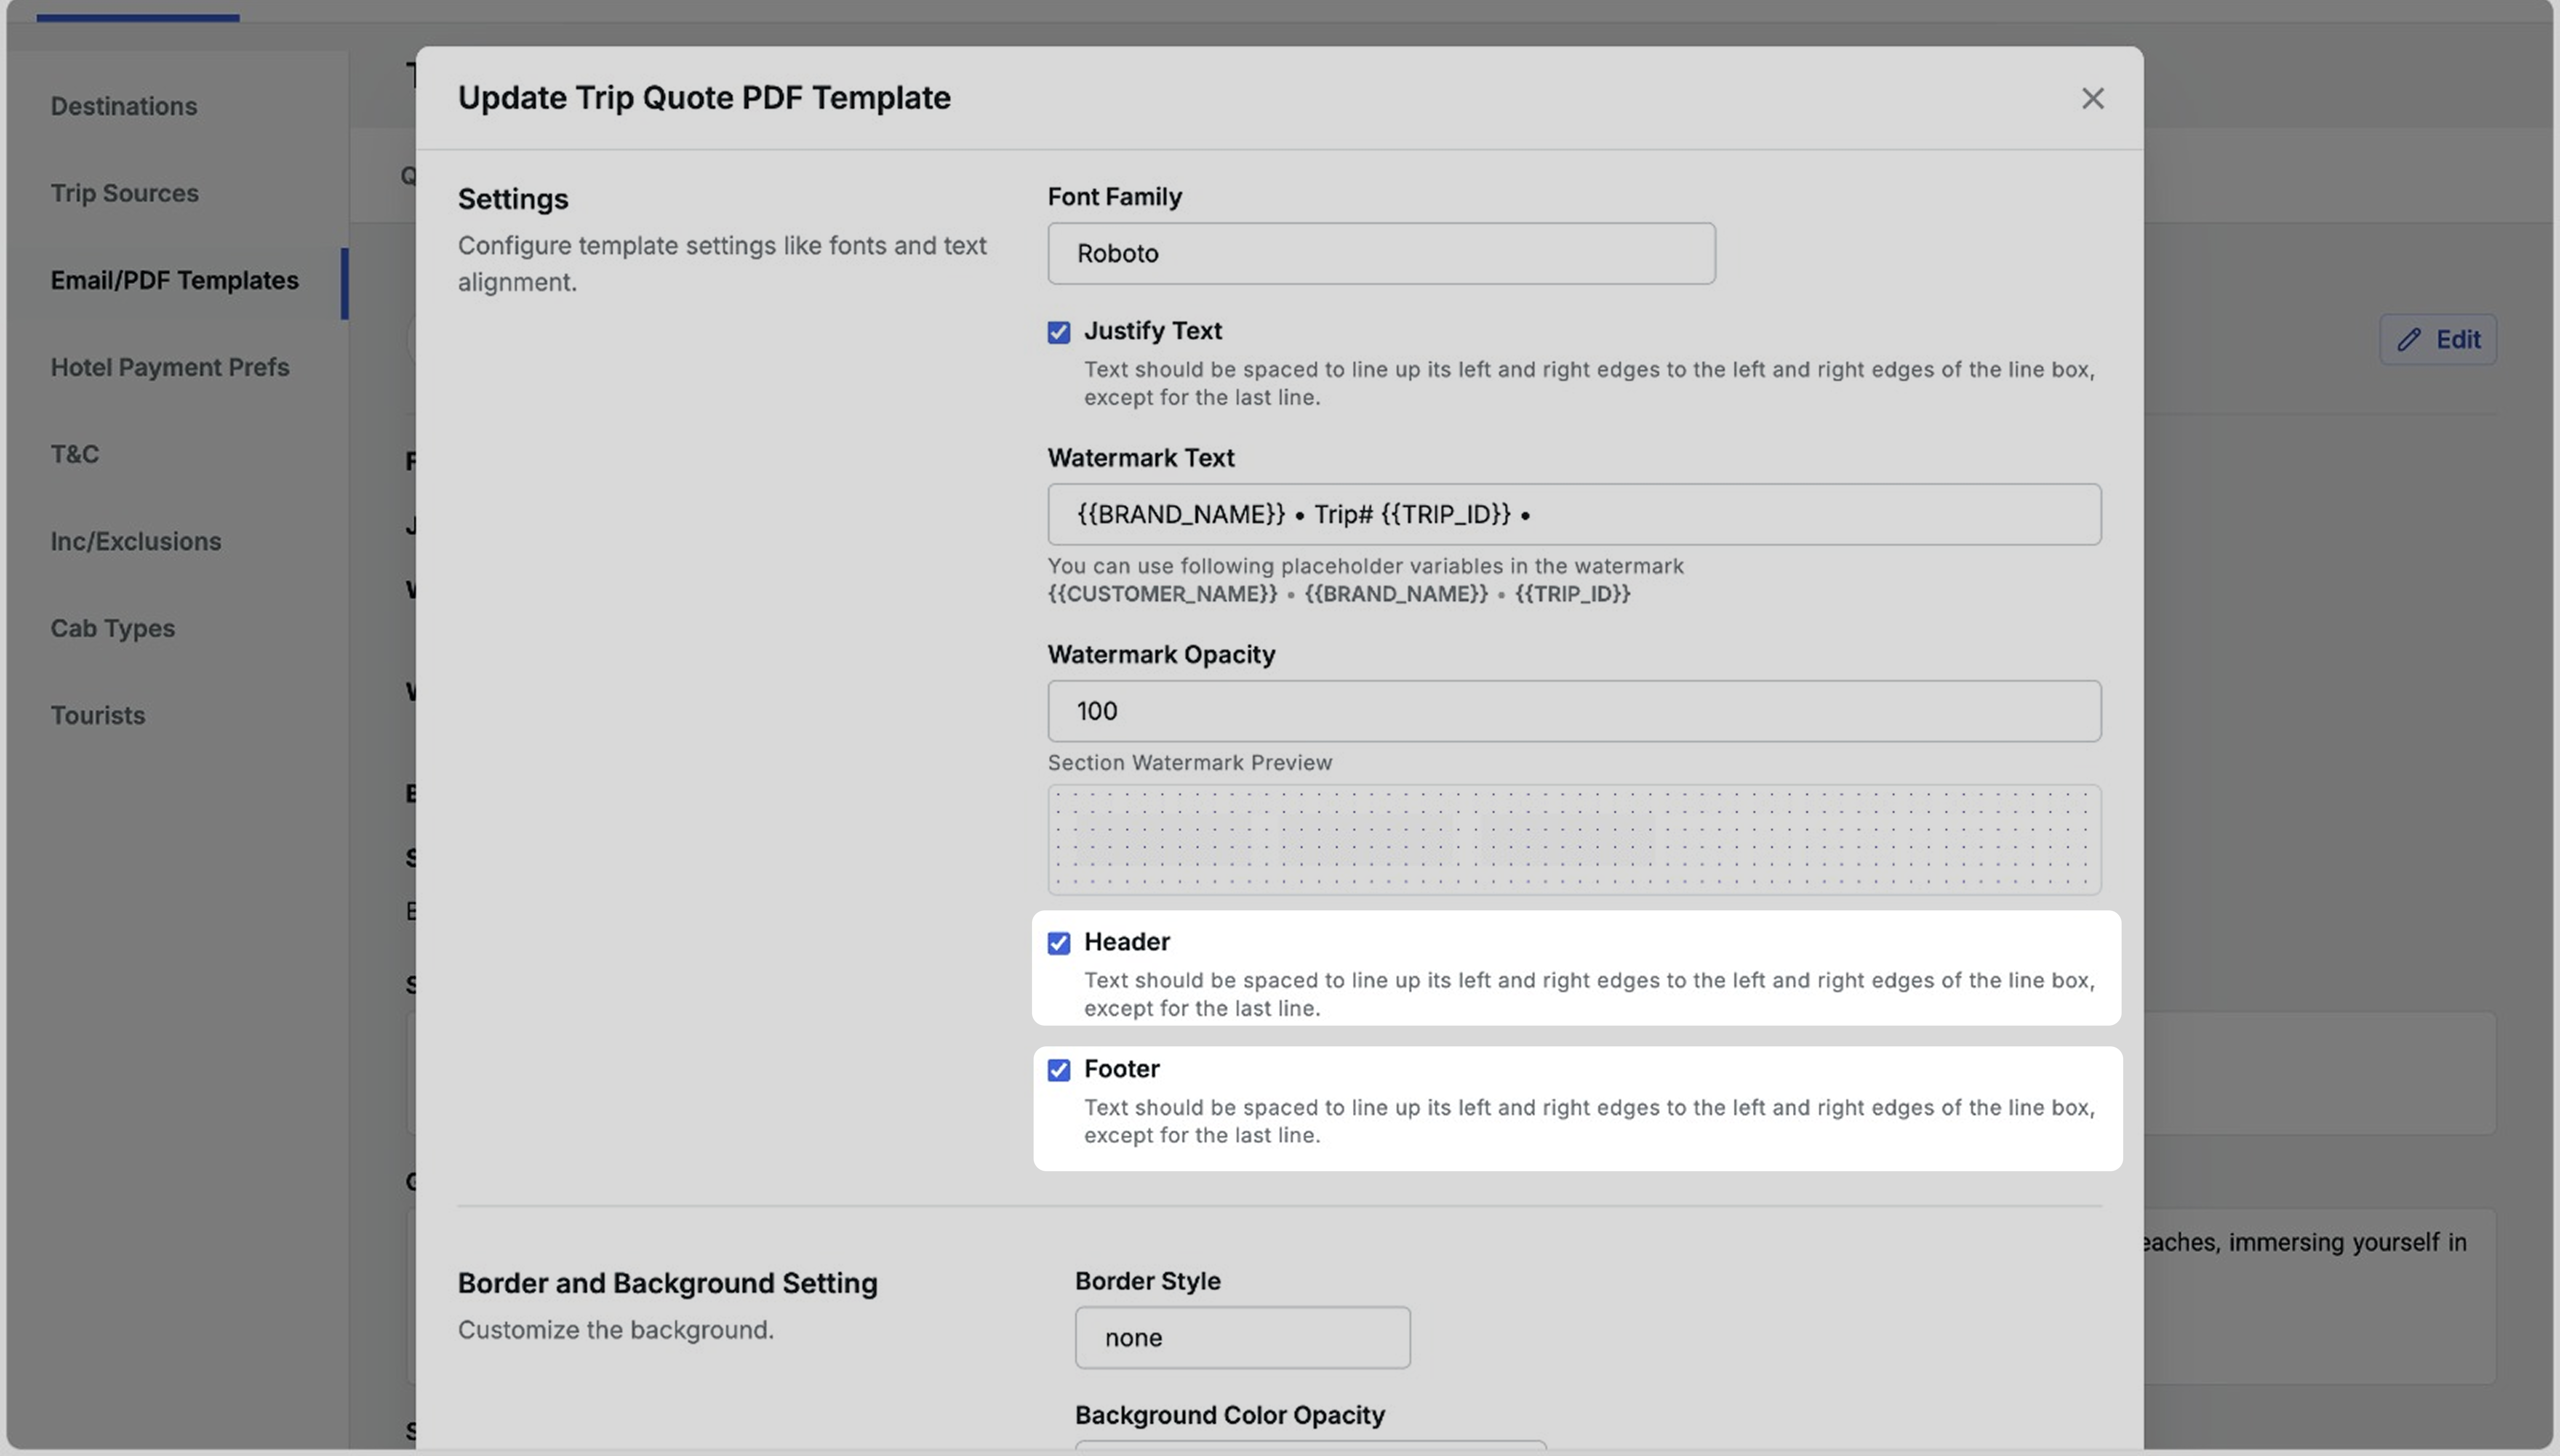The width and height of the screenshot is (2560, 1456).
Task: Select Tourists in the sidebar
Action: [98, 715]
